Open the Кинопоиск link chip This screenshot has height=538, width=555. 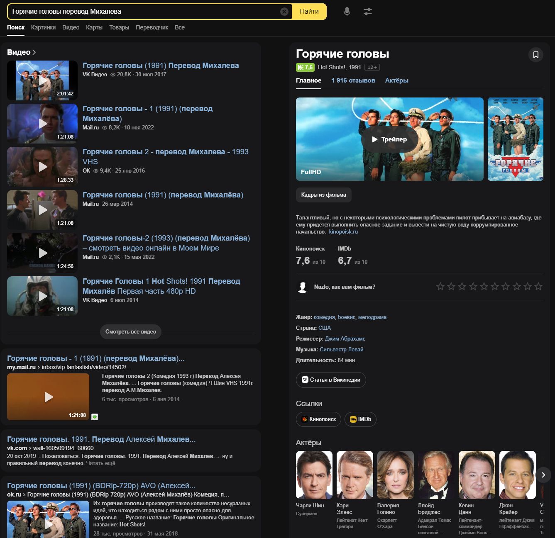click(x=318, y=419)
